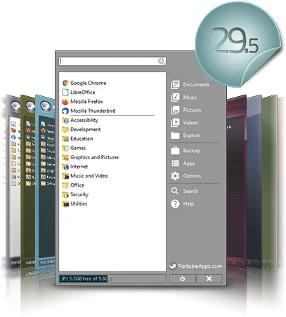Open the Videos menu label

190,123
